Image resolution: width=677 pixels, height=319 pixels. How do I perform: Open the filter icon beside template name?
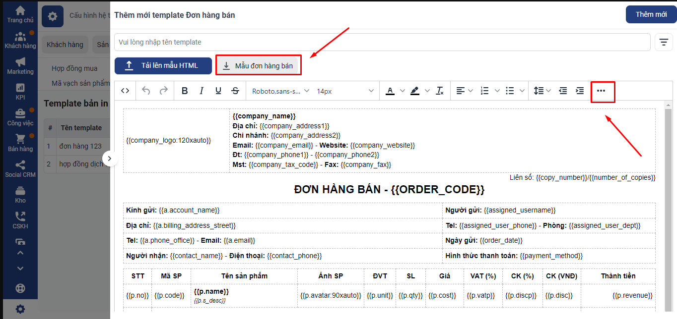click(664, 42)
